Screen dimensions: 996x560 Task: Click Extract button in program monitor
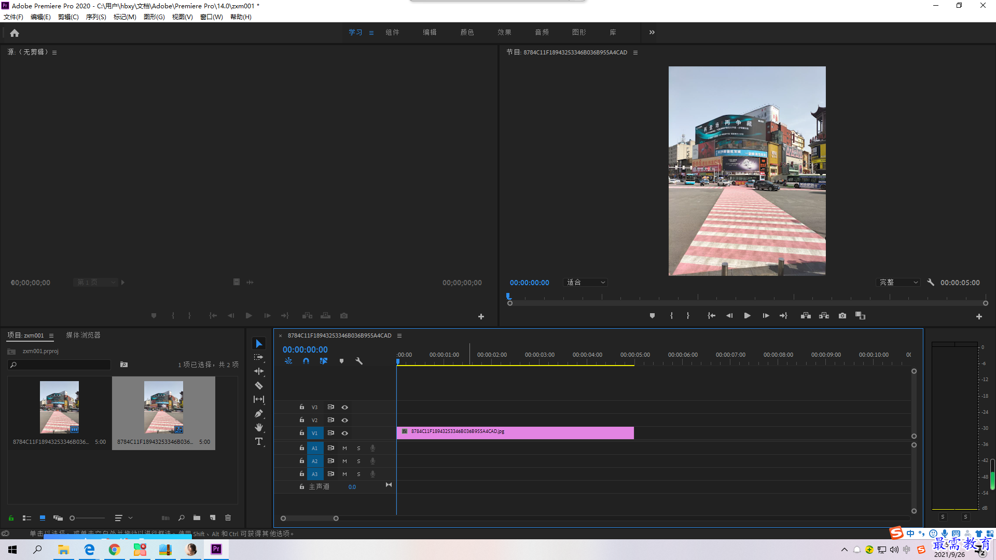pyautogui.click(x=824, y=316)
